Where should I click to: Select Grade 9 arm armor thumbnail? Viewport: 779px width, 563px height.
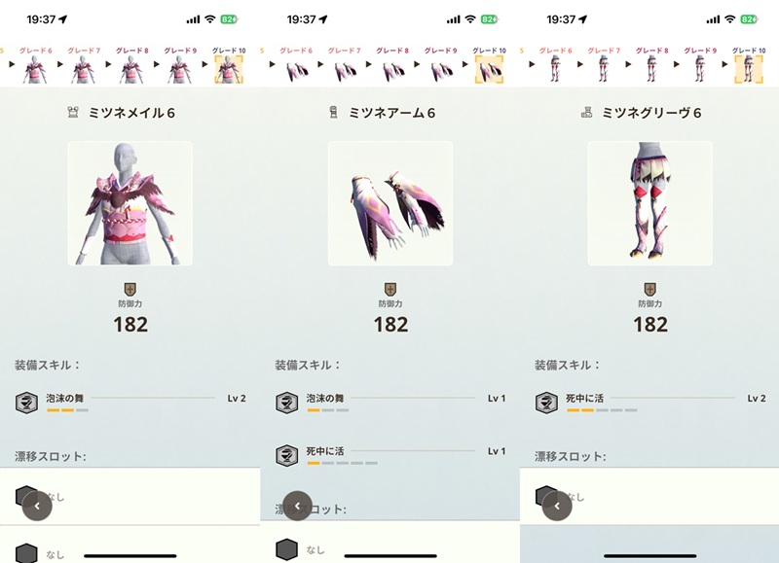[x=441, y=71]
